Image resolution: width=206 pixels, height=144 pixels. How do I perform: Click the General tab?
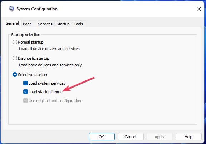coord(12,23)
